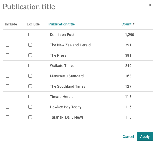
Task: Click Manawatu Standard title text
Action: coord(67,76)
